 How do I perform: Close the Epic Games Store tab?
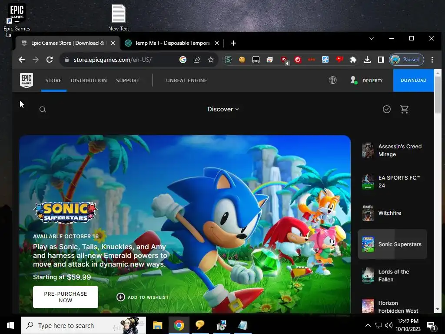[x=113, y=43]
